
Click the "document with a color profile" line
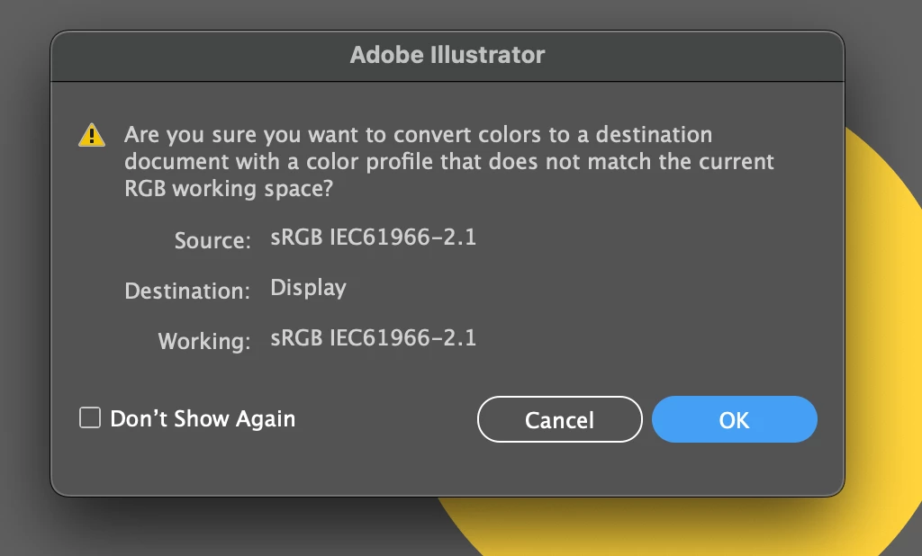coord(448,163)
